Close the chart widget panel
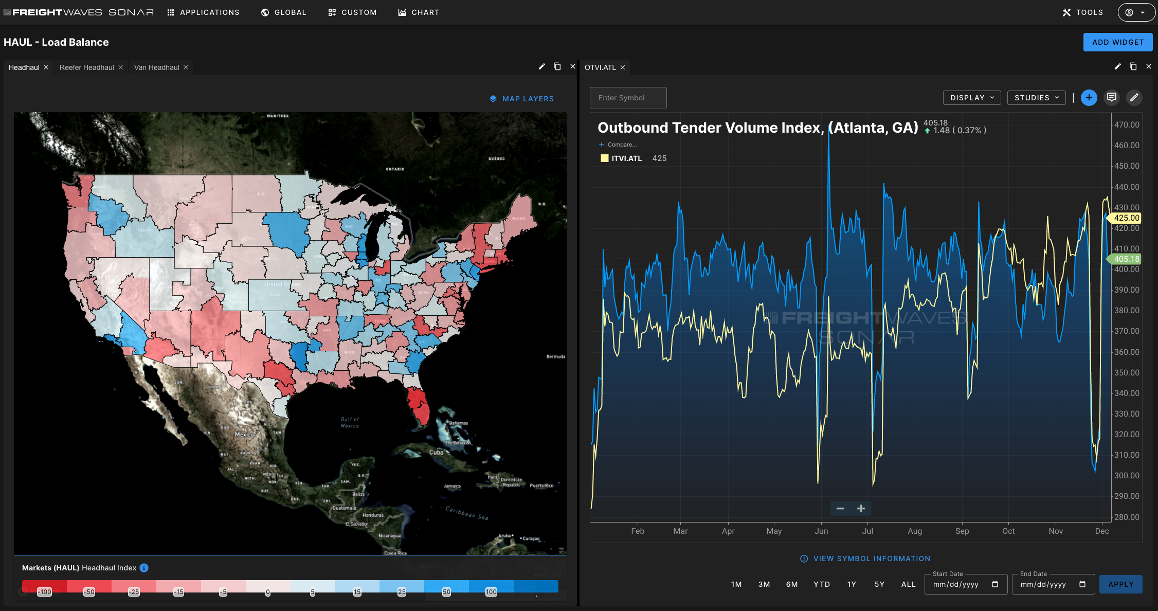This screenshot has height=611, width=1158. [x=1148, y=66]
